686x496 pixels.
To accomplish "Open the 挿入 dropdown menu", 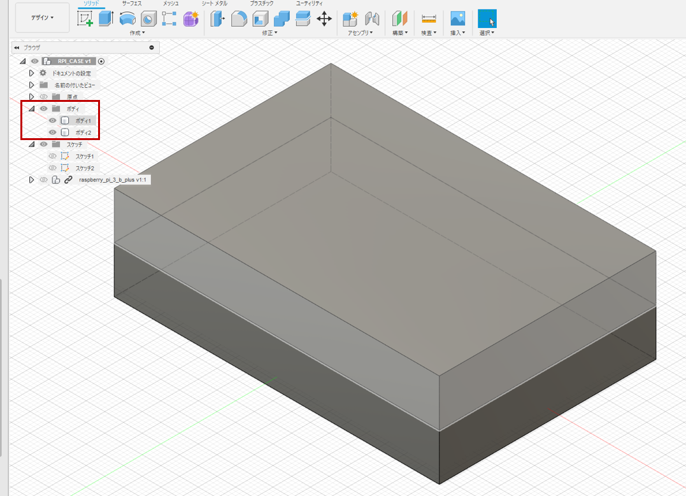I will (457, 33).
